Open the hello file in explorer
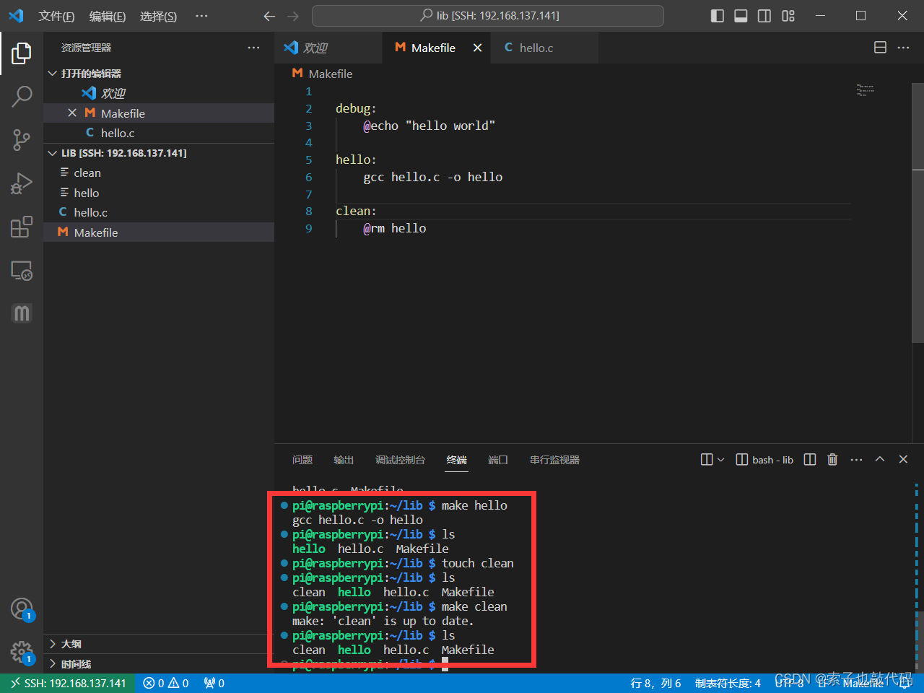The width and height of the screenshot is (924, 693). pyautogui.click(x=159, y=193)
